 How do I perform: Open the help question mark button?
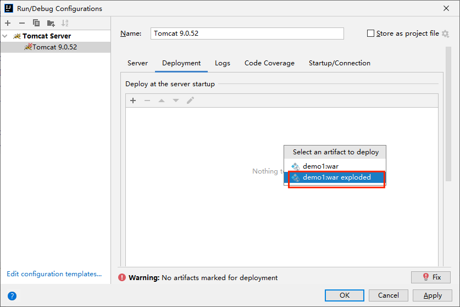[12, 296]
